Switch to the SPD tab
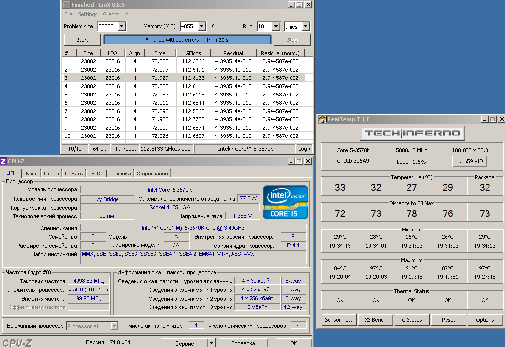 96,173
